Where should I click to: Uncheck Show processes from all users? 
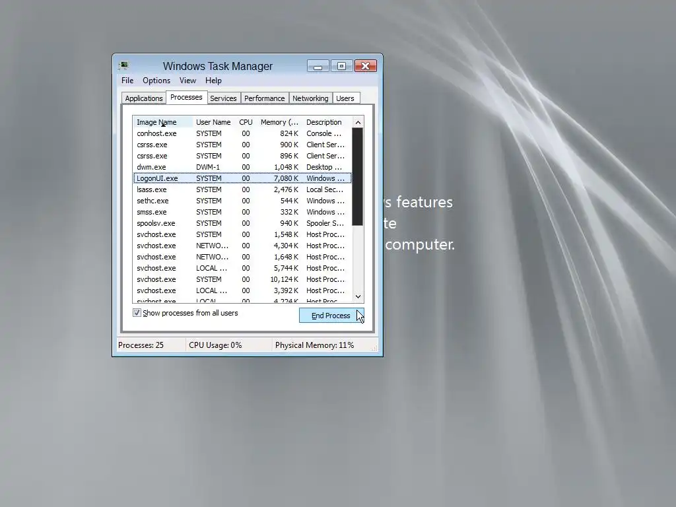click(x=137, y=313)
